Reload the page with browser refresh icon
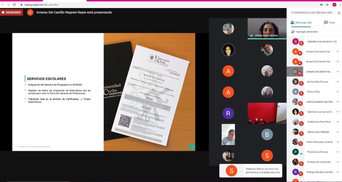Screen dimensions: 342x182 [14, 5]
